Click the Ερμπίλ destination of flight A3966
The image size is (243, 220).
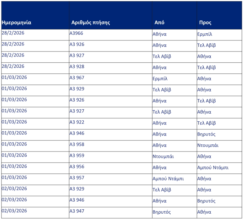pos(205,34)
